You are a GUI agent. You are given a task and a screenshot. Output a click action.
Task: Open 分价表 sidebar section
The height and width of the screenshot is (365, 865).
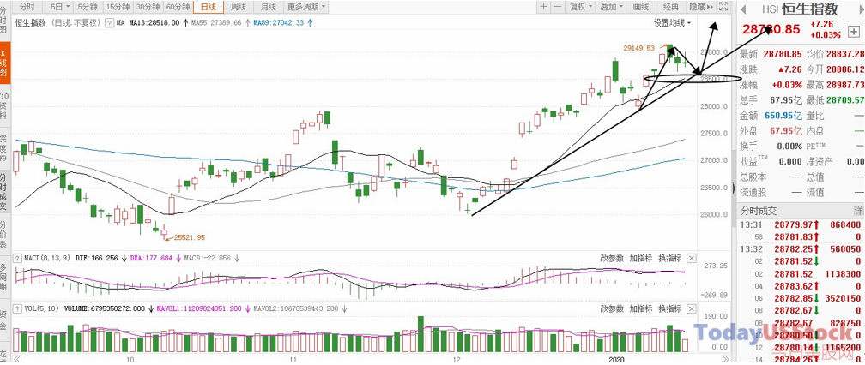(x=4, y=235)
